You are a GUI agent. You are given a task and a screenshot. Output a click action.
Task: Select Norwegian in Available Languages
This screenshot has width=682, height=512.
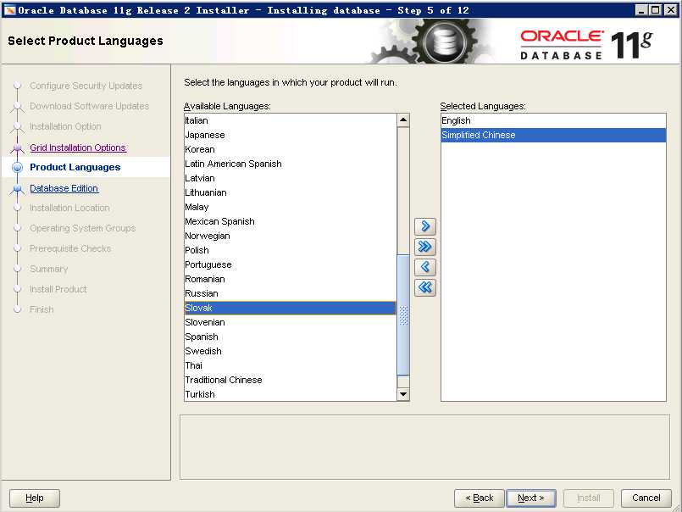tap(290, 236)
